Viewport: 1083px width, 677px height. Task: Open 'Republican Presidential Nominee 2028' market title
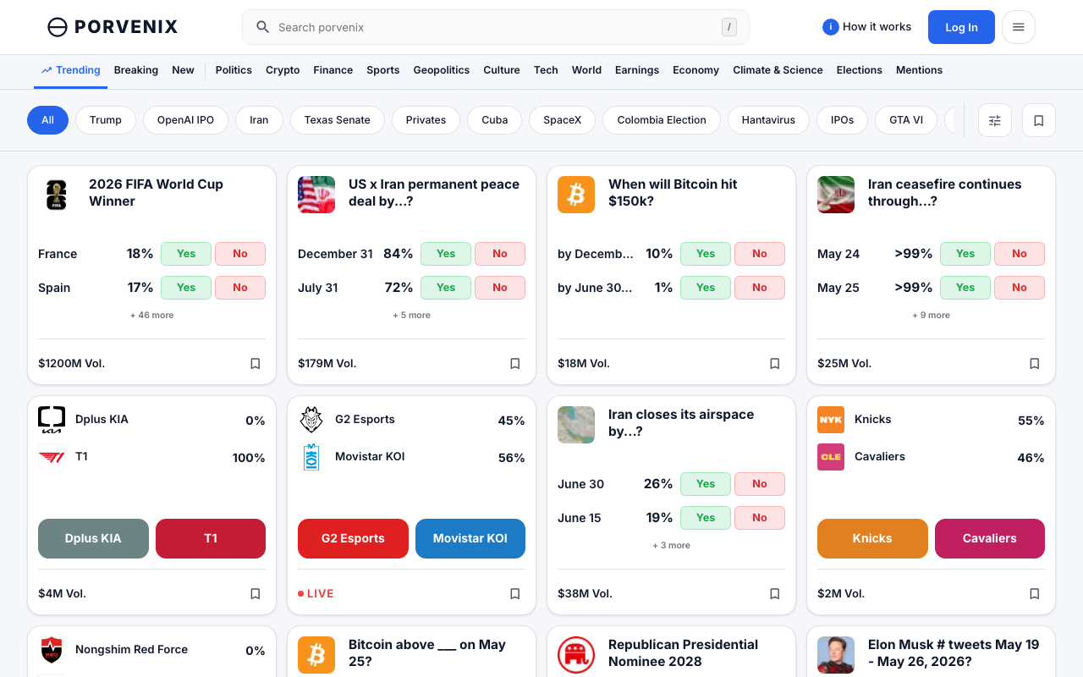point(683,653)
